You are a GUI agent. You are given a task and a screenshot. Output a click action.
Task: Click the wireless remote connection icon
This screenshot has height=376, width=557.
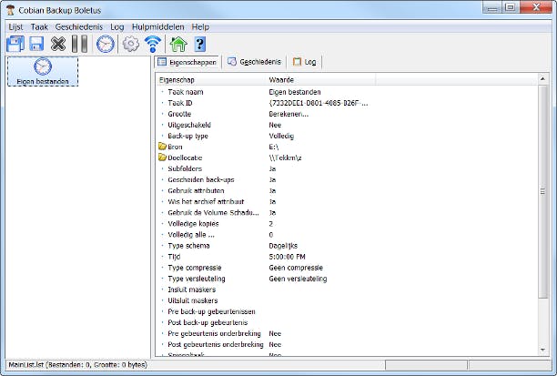pos(153,44)
